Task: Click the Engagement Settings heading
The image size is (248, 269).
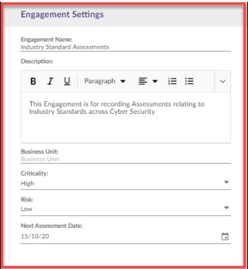Action: 62,15
